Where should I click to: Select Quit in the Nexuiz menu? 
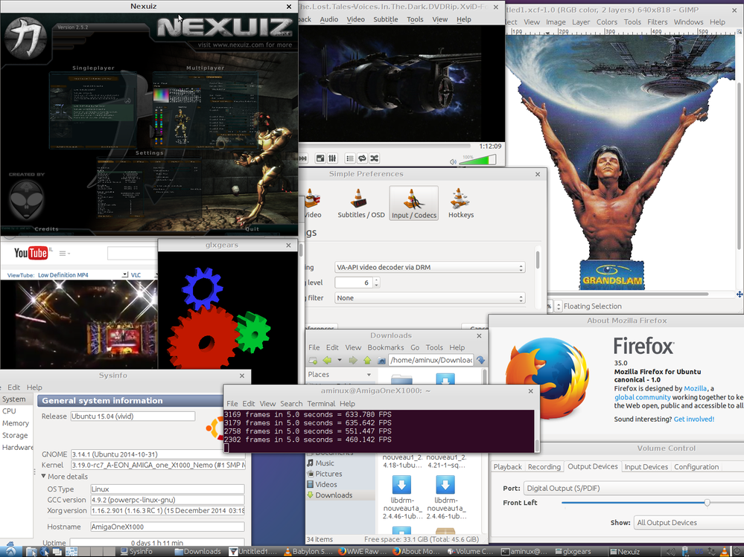(x=252, y=229)
